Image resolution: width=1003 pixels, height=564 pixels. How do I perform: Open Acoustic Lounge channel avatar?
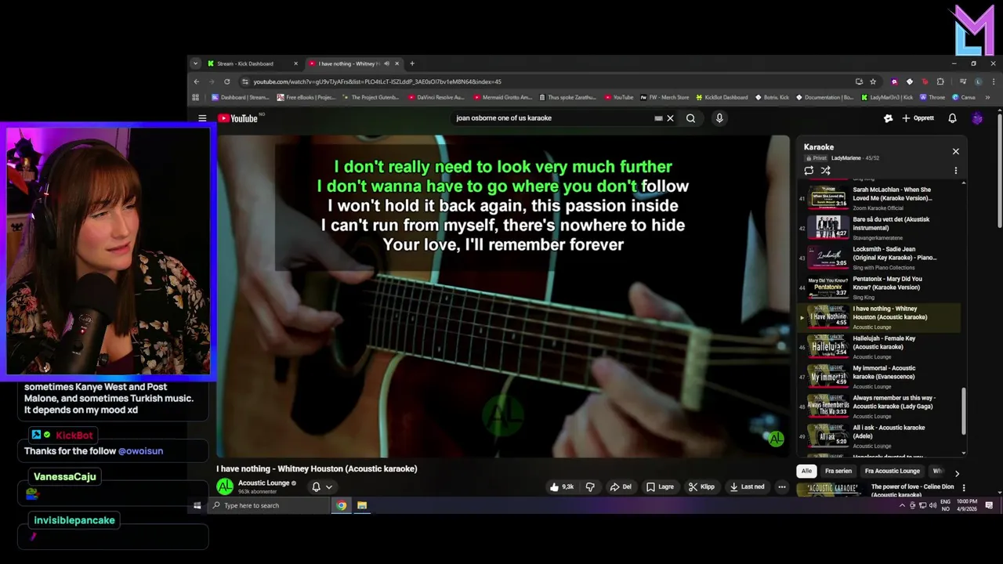coord(225,486)
